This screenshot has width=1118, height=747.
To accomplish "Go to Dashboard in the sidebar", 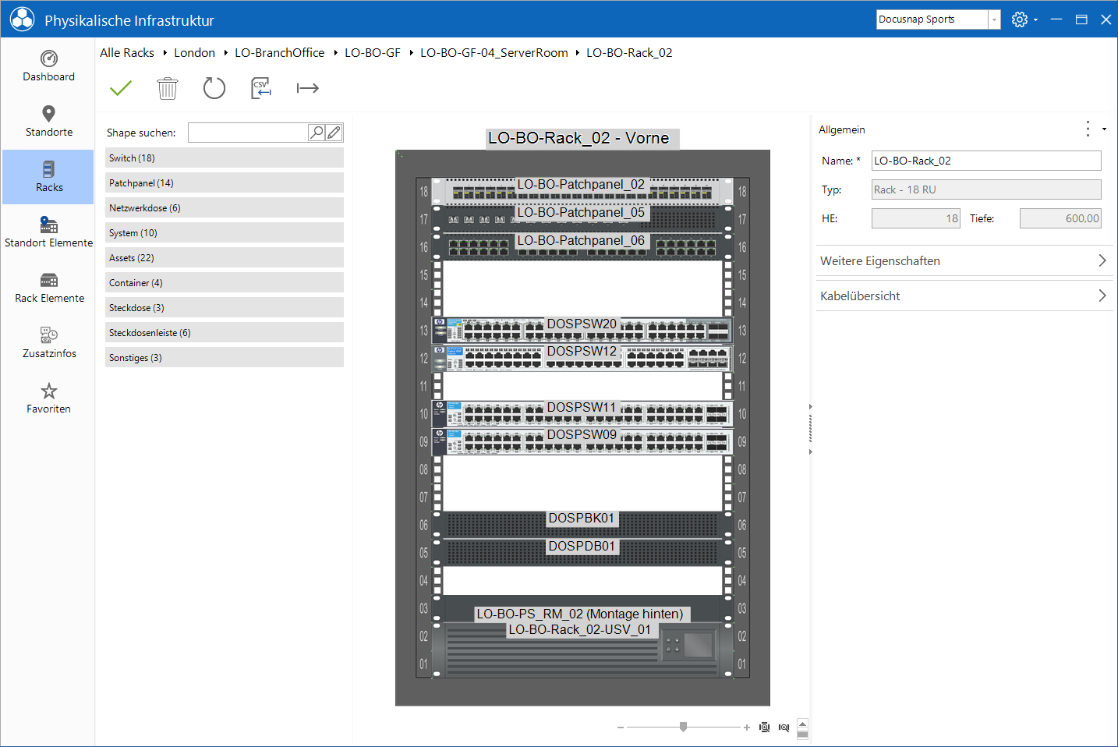I will pos(49,66).
